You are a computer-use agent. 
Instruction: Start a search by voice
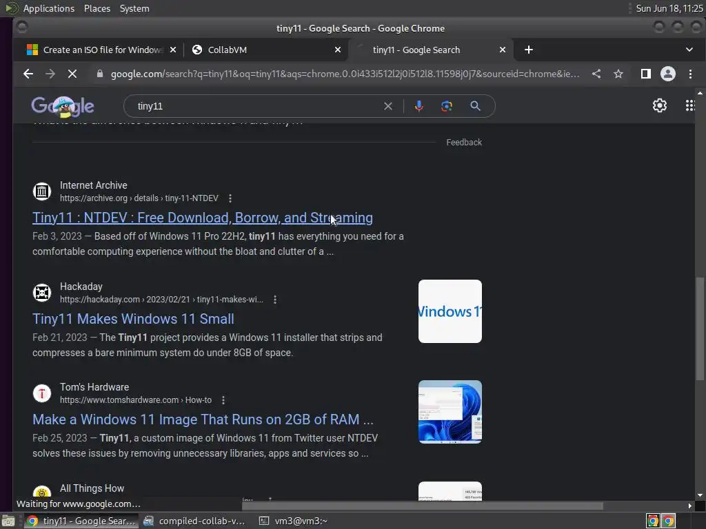pyautogui.click(x=418, y=106)
